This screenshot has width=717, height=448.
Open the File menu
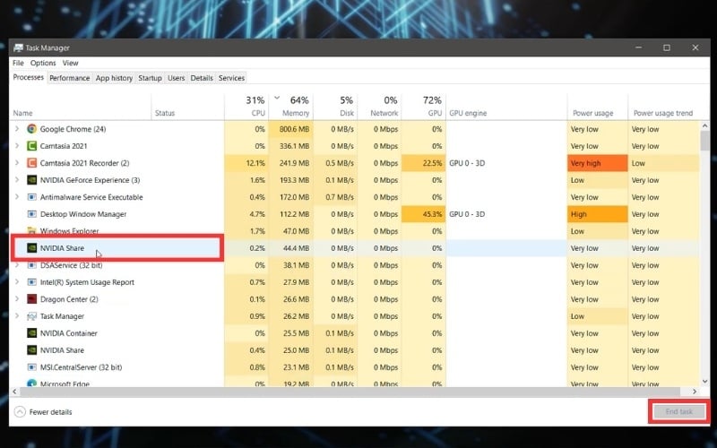[18, 63]
